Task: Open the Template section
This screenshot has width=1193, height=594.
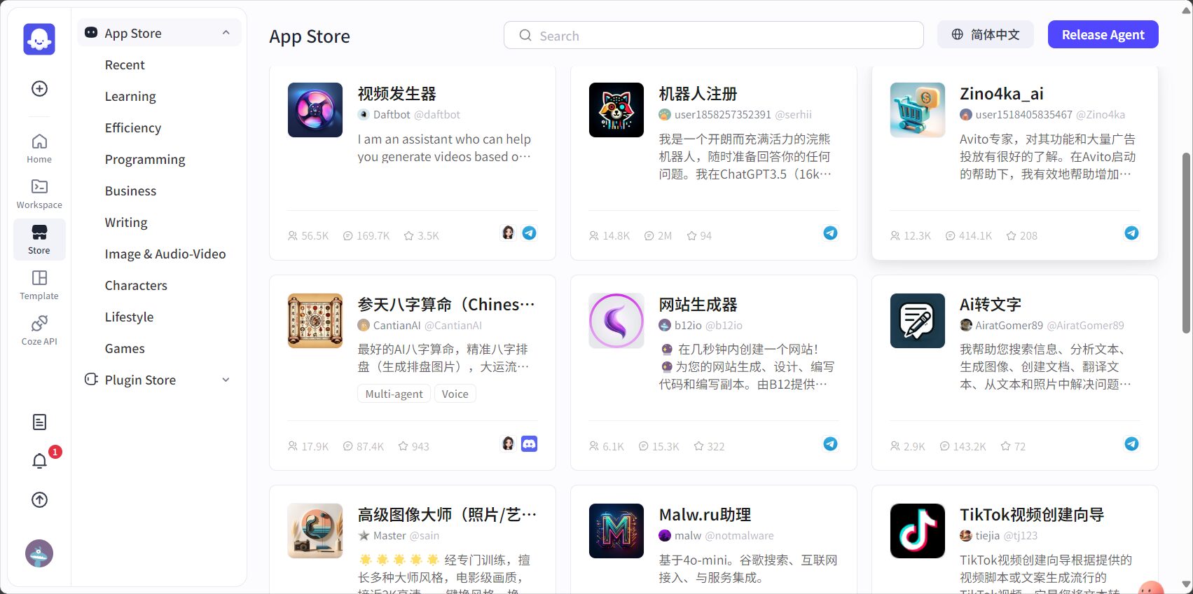Action: pyautogui.click(x=39, y=285)
